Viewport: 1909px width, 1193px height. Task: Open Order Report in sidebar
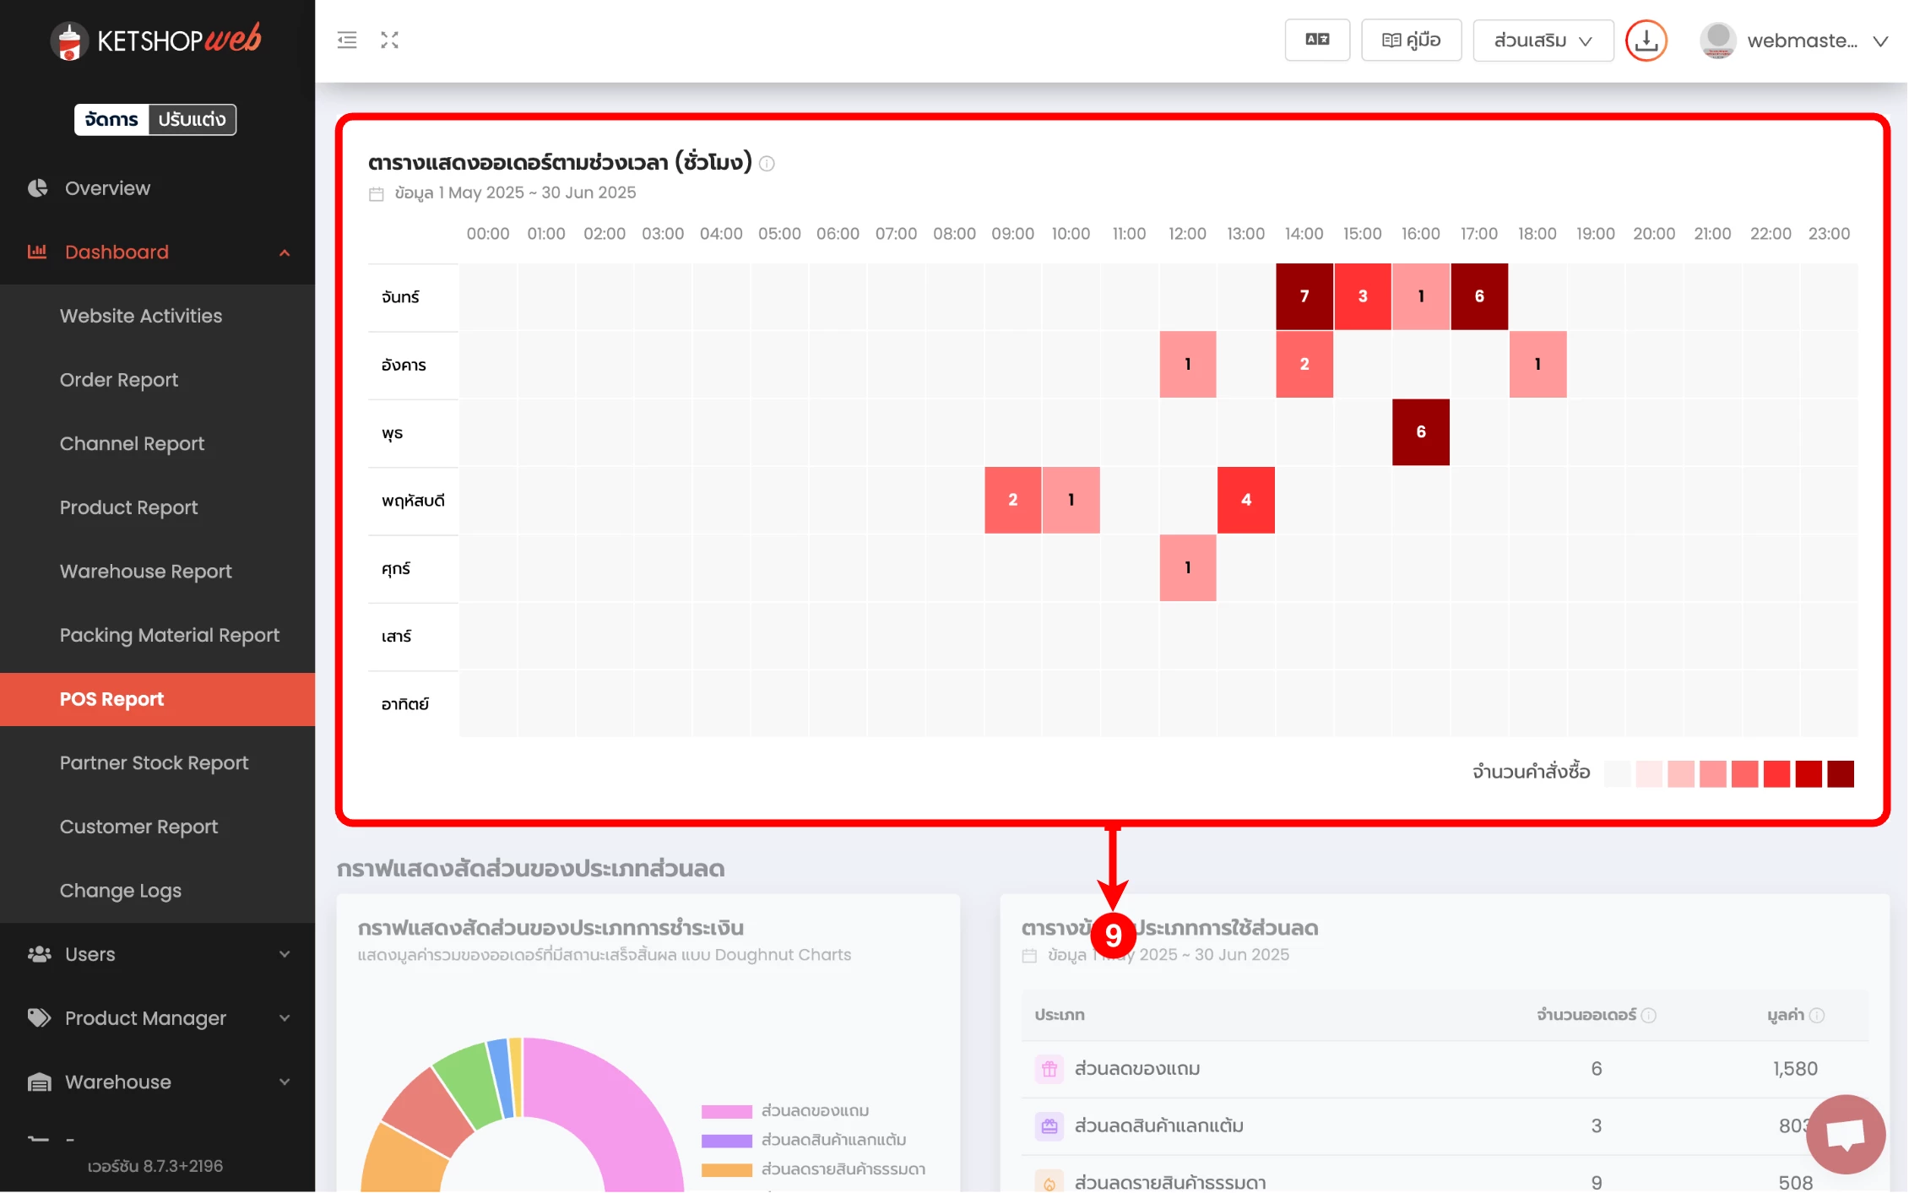click(x=119, y=380)
